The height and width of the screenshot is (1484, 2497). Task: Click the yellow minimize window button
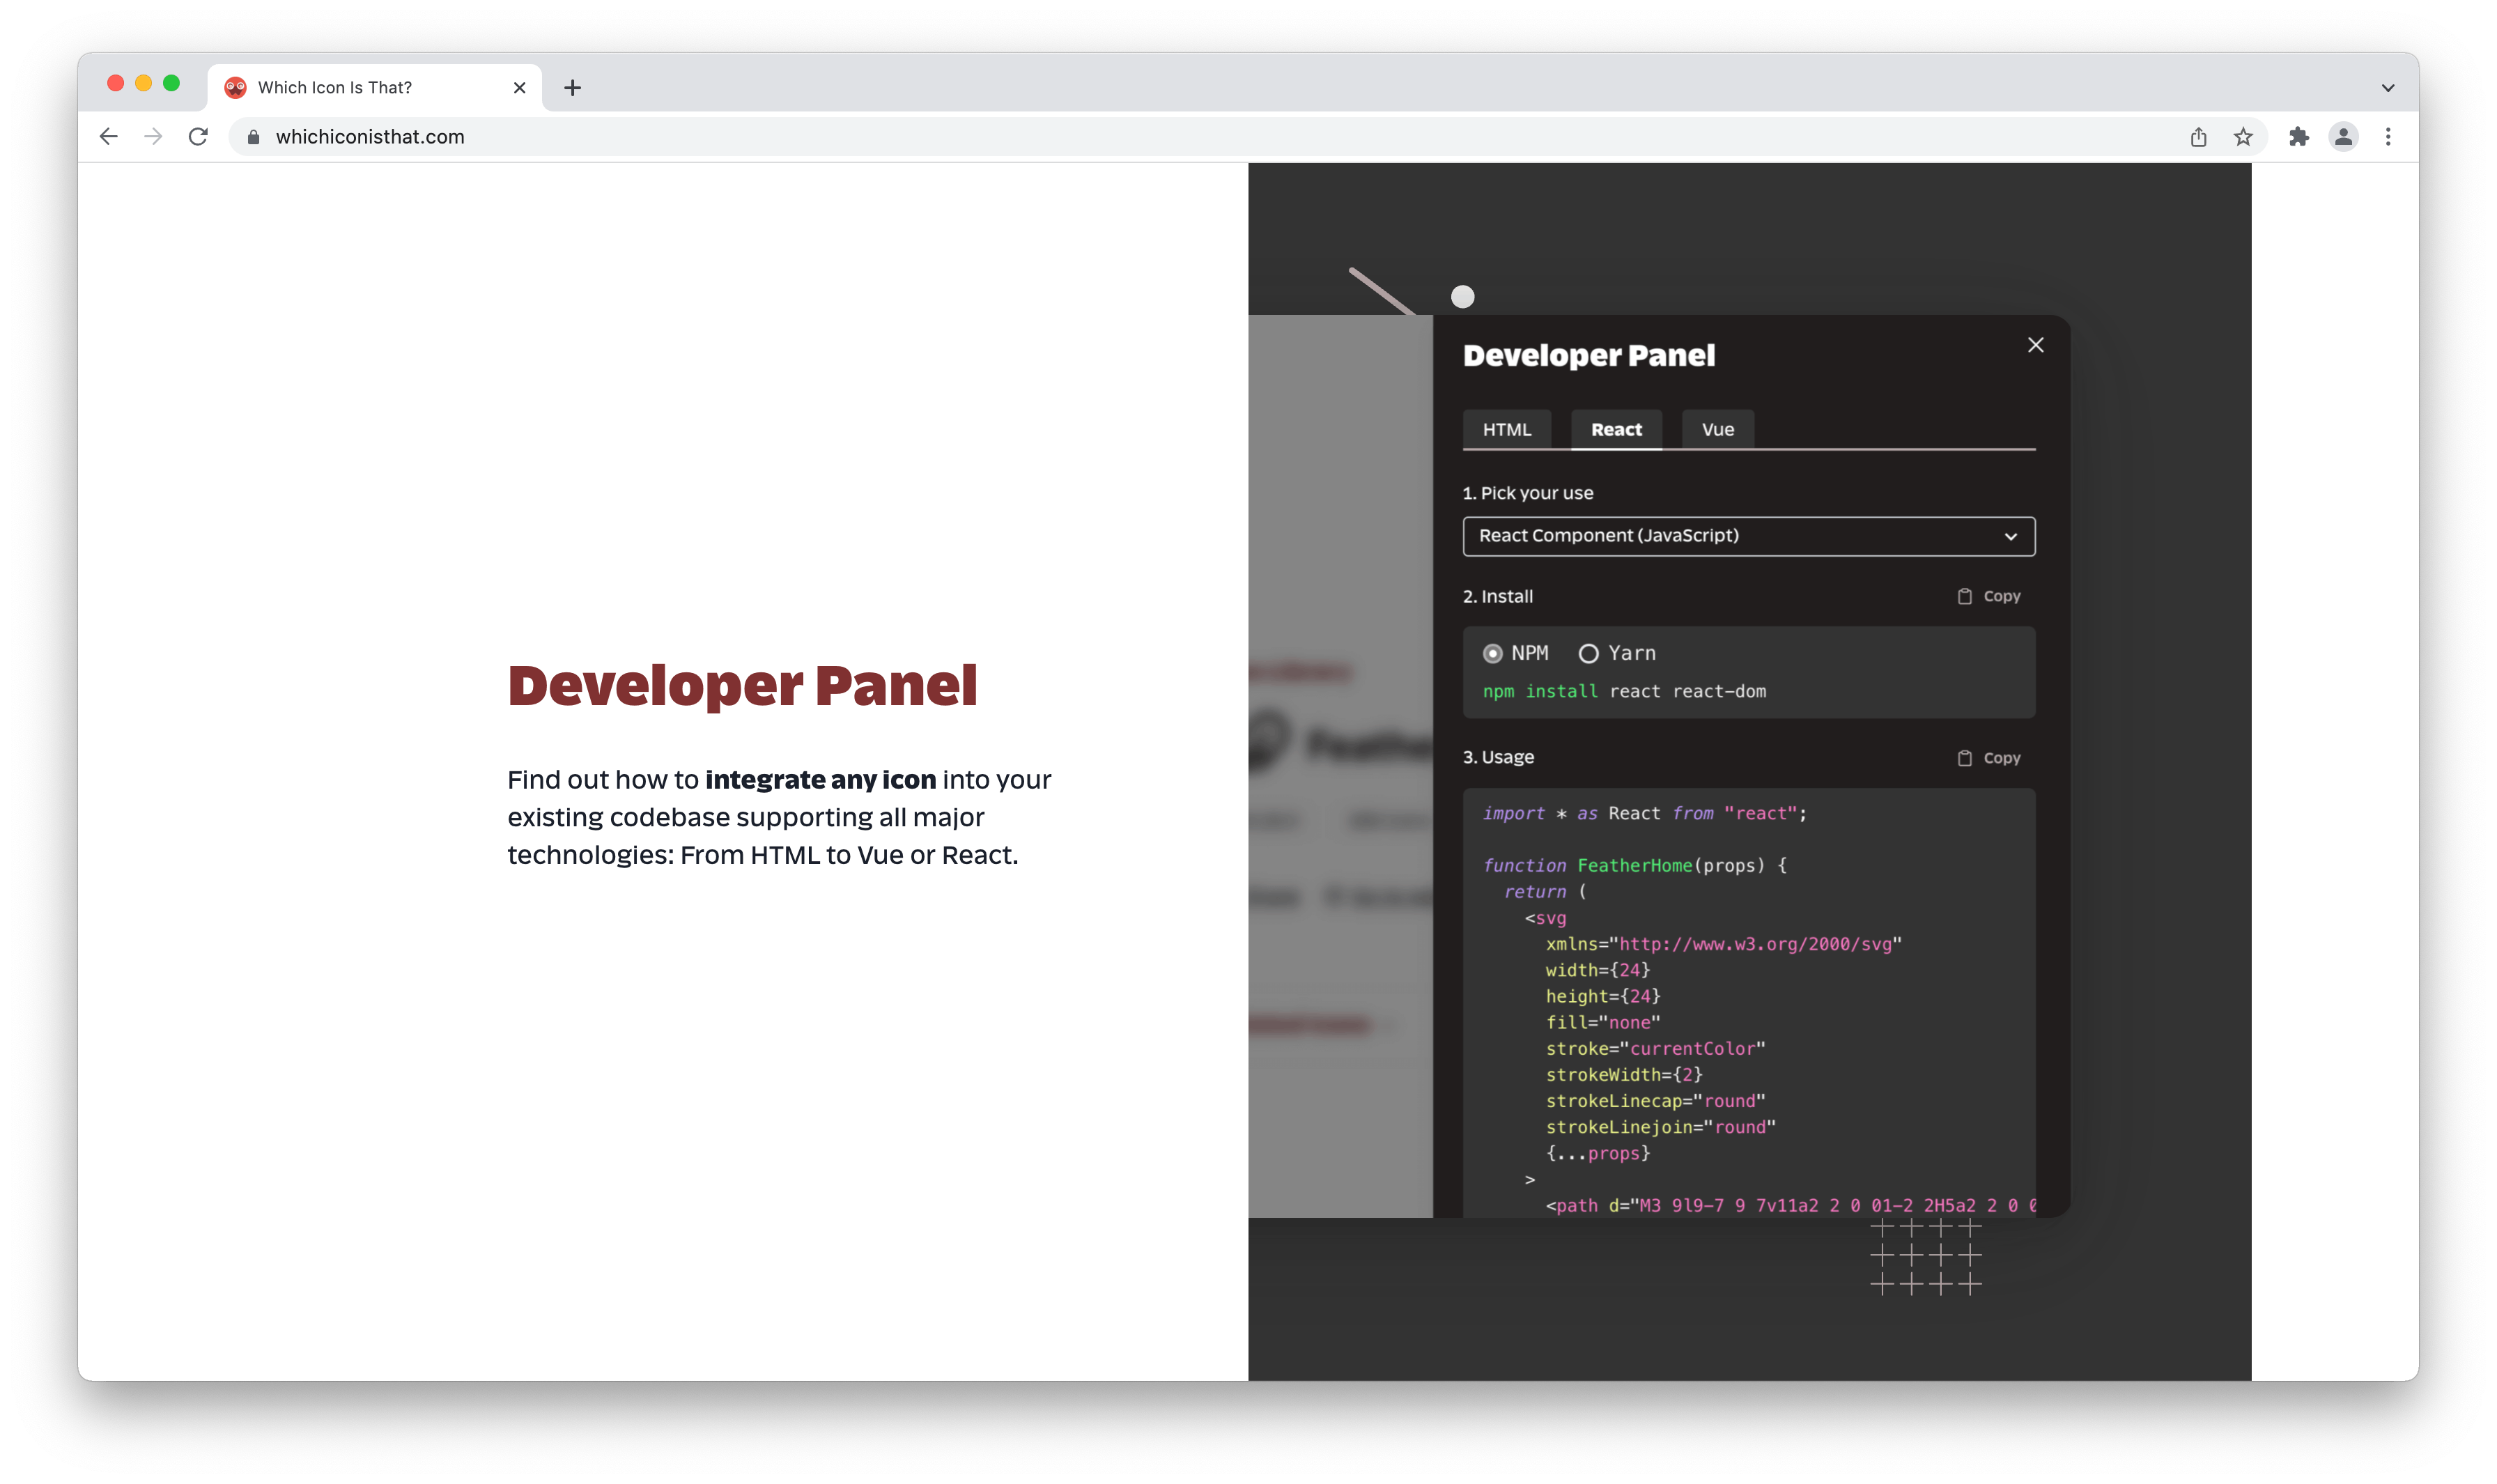(143, 83)
